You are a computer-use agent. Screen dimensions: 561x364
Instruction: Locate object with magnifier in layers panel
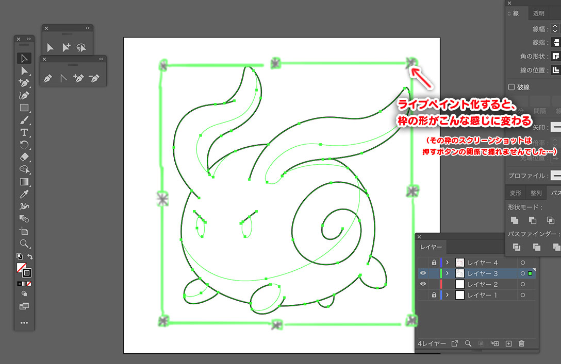[468, 343]
